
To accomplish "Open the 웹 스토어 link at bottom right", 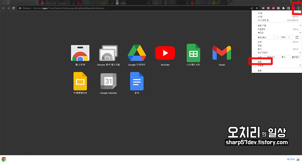I will [x=291, y=159].
